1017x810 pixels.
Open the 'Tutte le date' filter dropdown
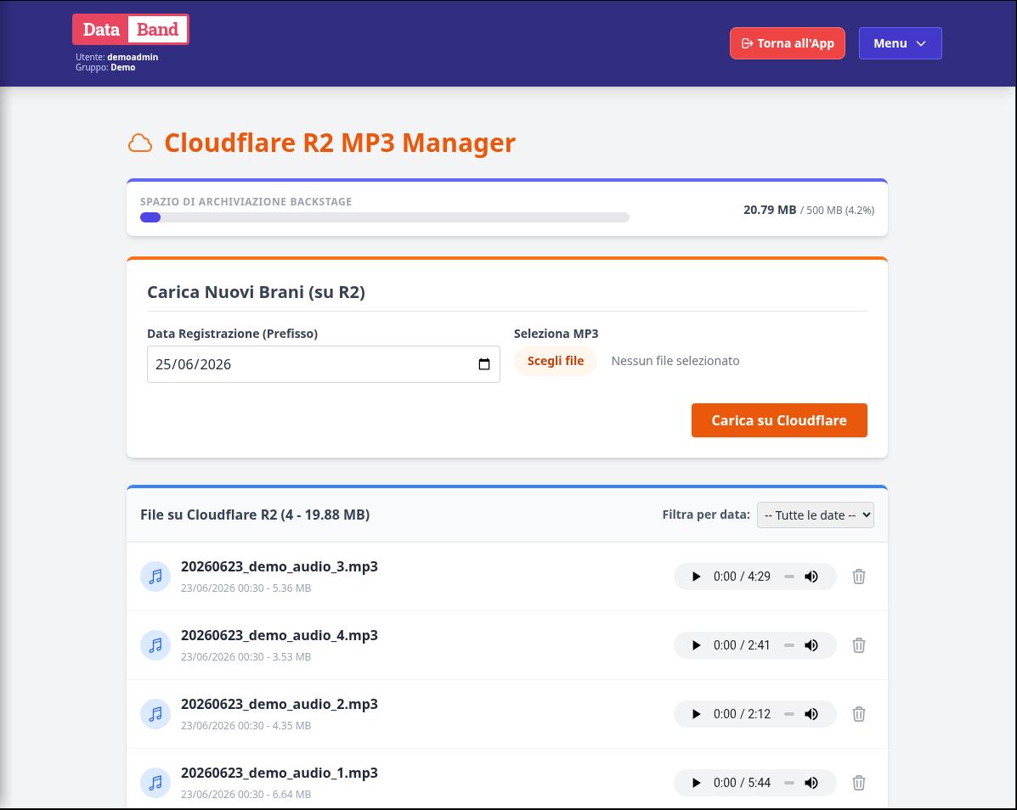(x=816, y=515)
